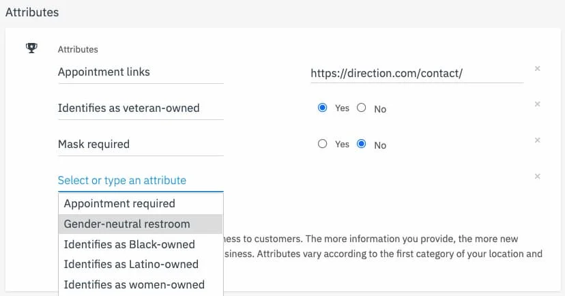Clear the empty attribute row using X
The image size is (565, 296).
click(x=537, y=177)
